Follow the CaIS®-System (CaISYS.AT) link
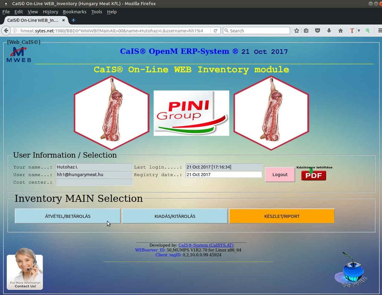The image size is (382, 295). pos(206,245)
